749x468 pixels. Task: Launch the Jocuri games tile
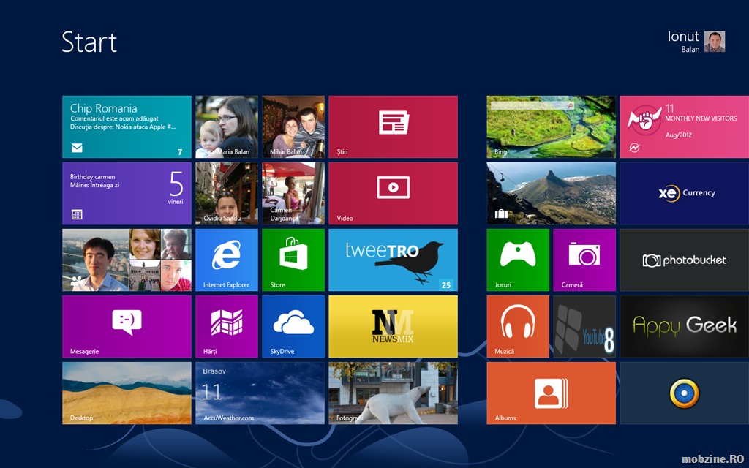tap(518, 260)
